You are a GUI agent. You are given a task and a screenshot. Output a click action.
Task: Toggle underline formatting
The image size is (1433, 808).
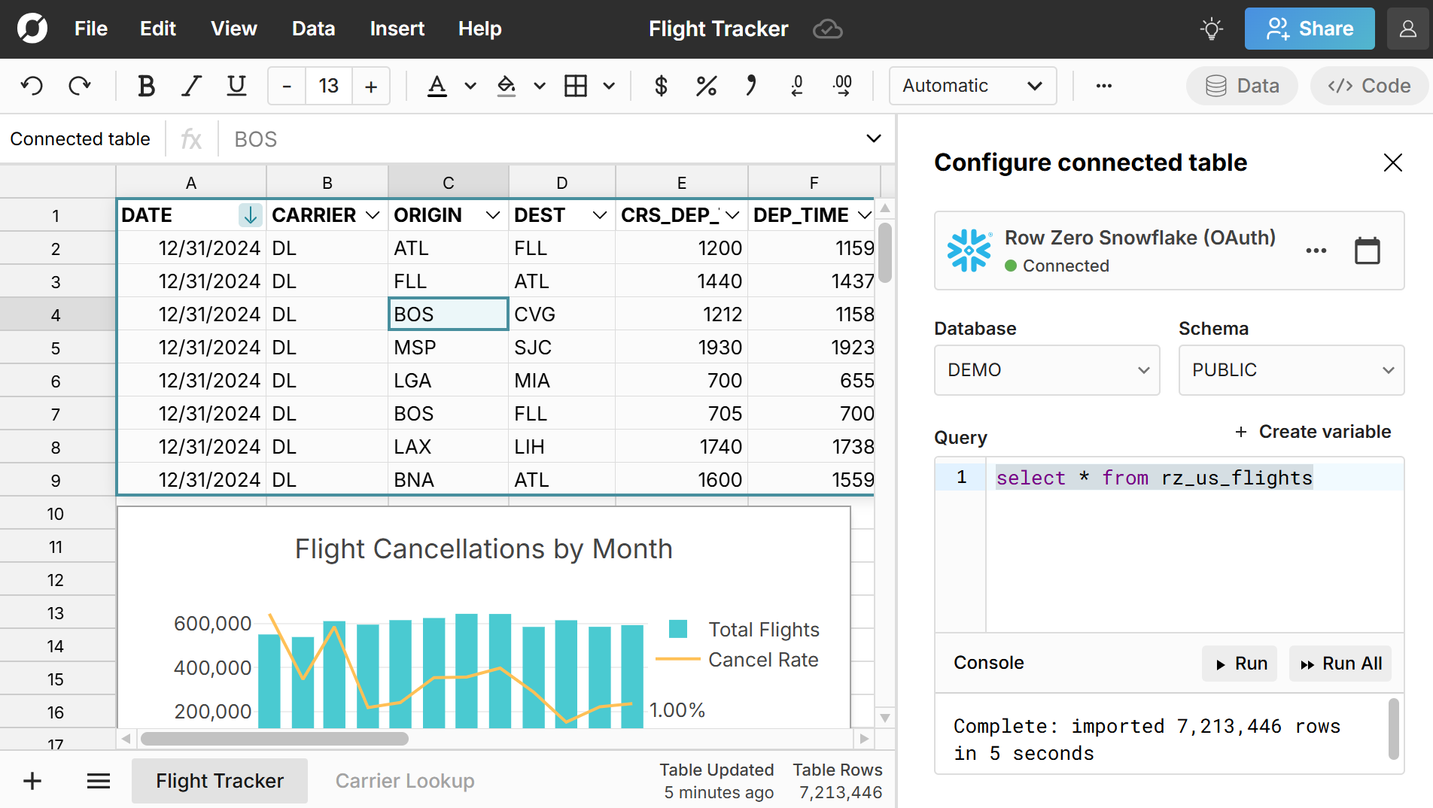(236, 86)
